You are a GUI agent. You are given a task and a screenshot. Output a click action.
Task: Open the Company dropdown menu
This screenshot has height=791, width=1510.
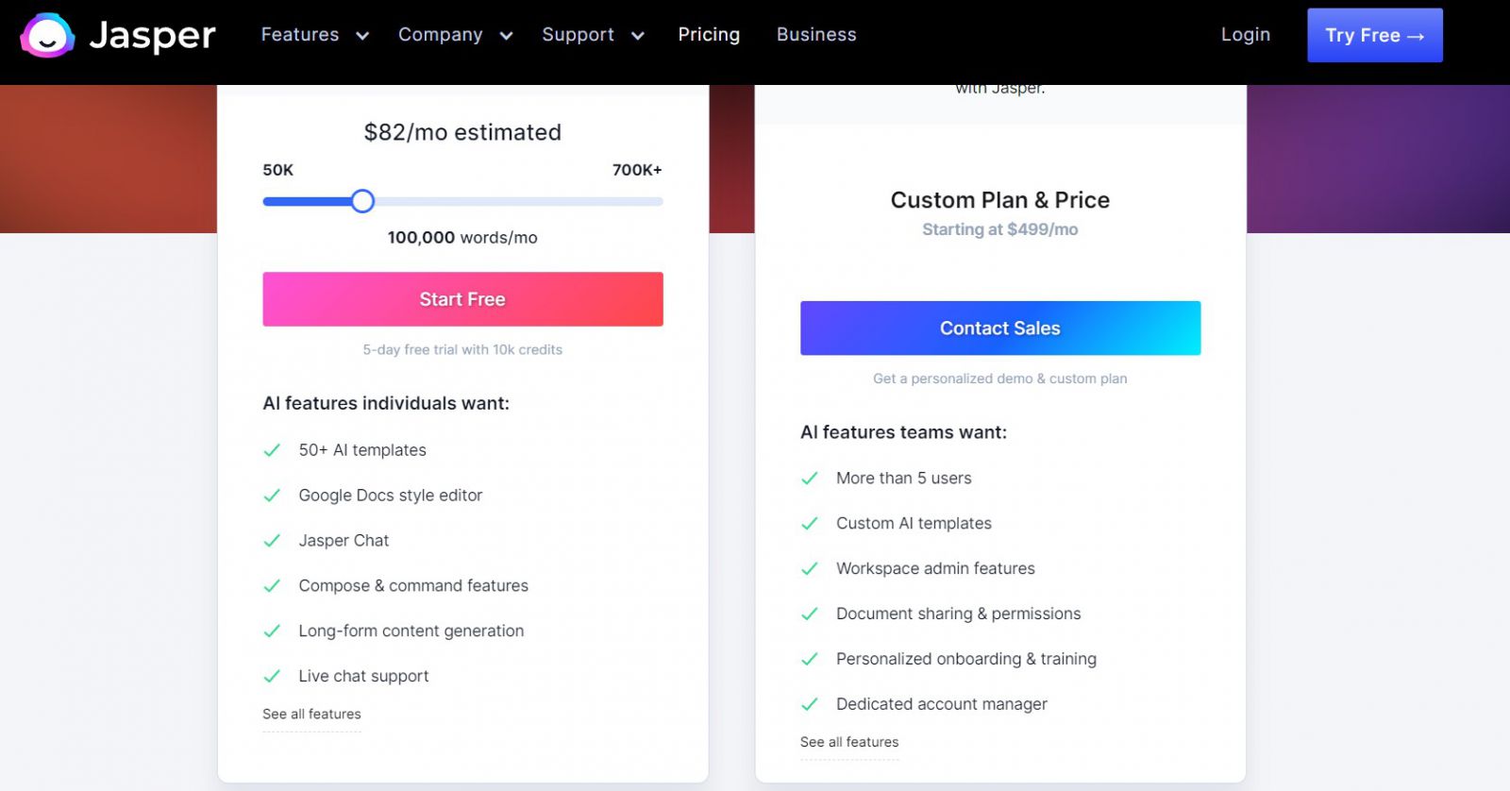[x=455, y=35]
